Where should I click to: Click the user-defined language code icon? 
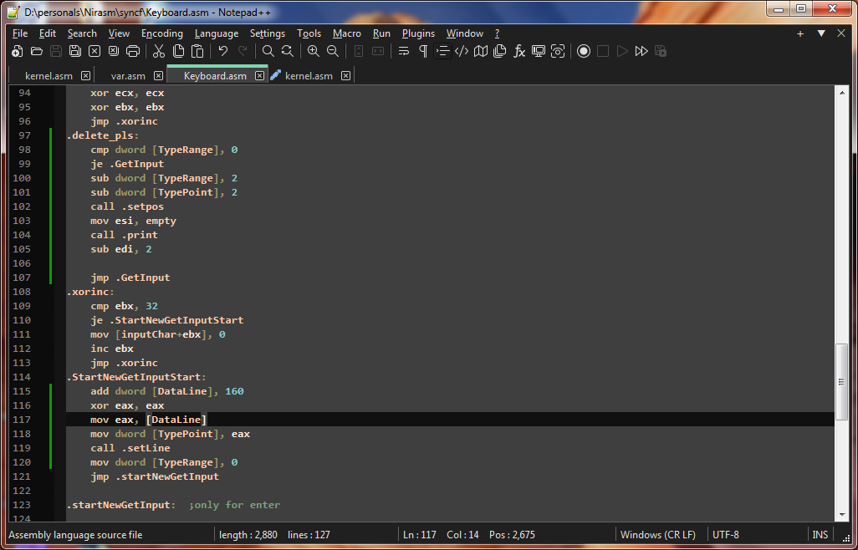[462, 51]
